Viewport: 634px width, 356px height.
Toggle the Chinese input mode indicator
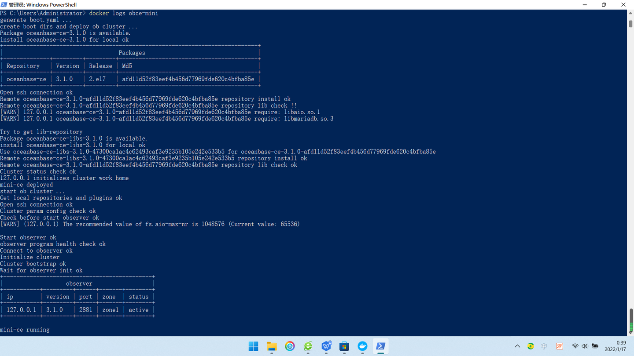coord(544,346)
